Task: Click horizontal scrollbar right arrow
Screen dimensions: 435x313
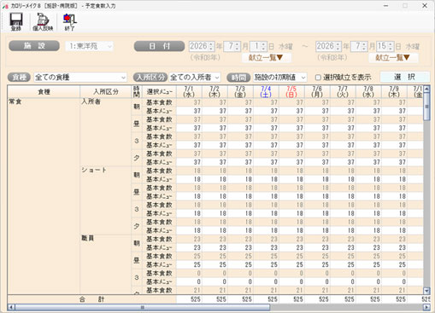Action: pyautogui.click(x=426, y=307)
